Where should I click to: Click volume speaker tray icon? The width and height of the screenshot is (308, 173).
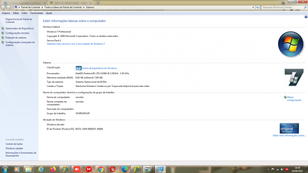282,169
